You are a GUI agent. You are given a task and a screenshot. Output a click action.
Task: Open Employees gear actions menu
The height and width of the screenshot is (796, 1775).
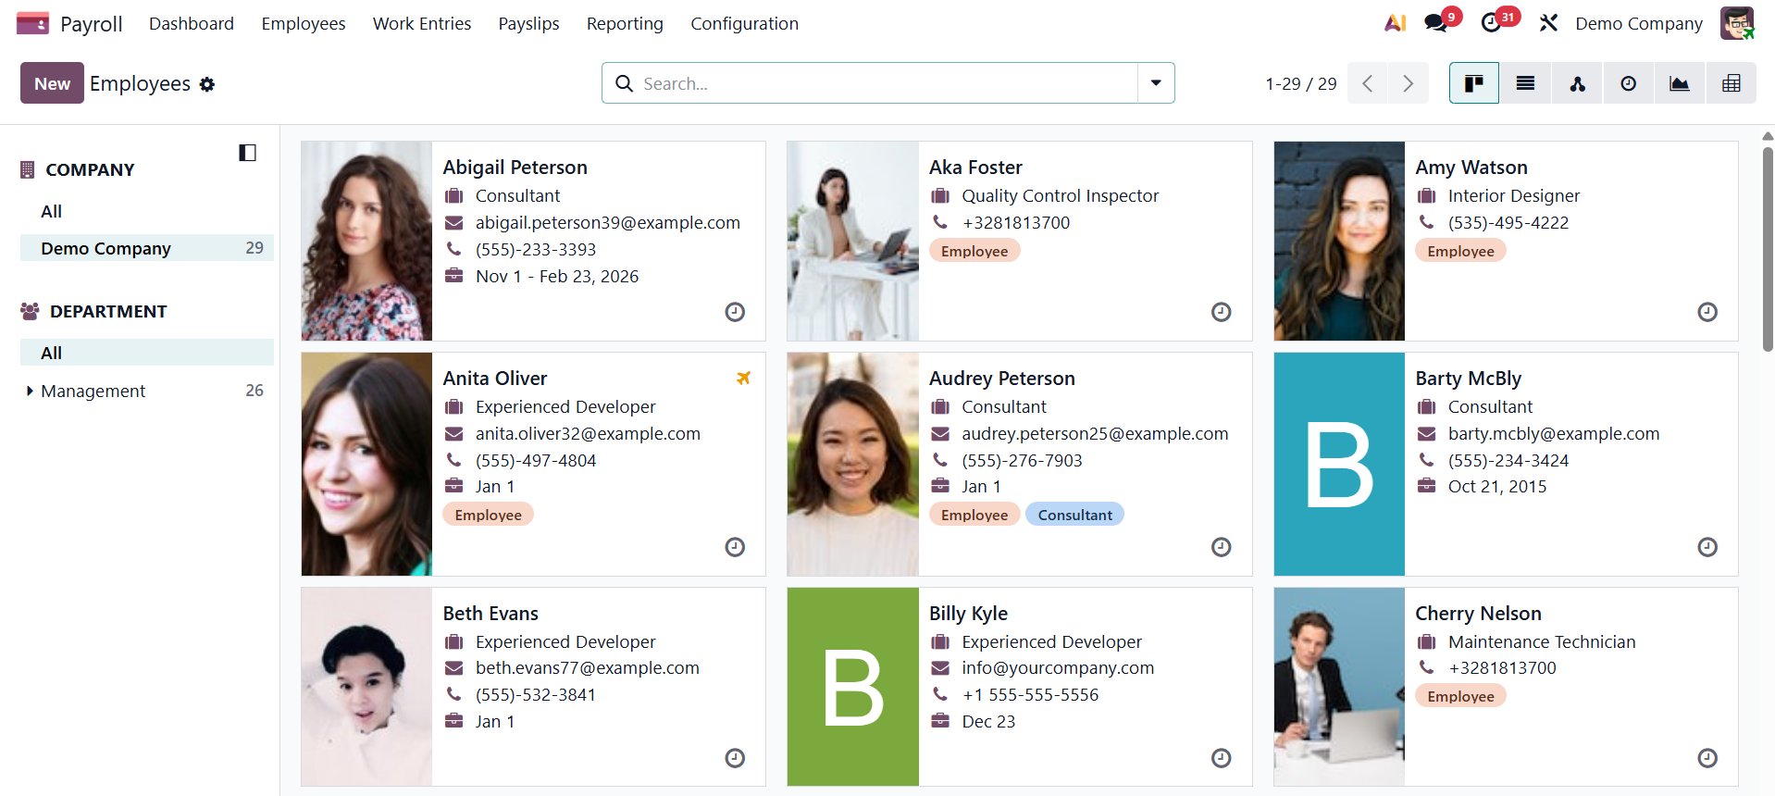207,84
